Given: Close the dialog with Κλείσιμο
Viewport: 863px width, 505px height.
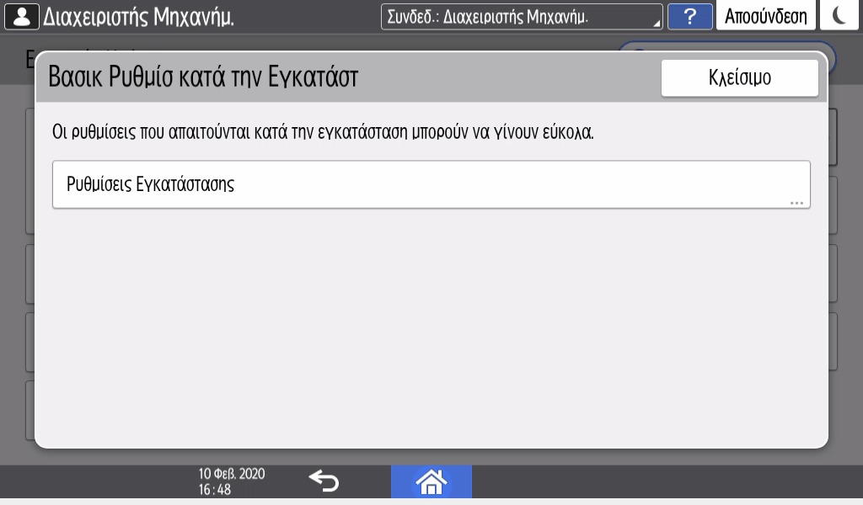Looking at the screenshot, I should tap(739, 78).
